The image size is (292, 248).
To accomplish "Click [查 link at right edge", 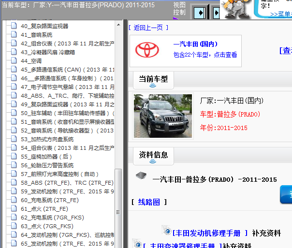I will pyautogui.click(x=286, y=51).
